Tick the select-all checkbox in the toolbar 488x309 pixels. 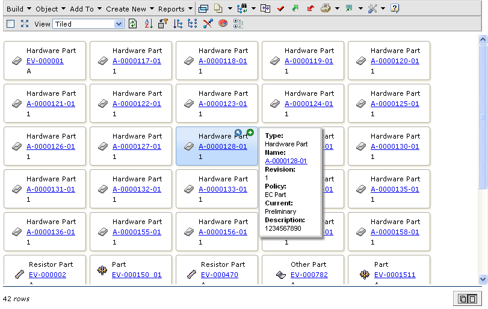10,24
